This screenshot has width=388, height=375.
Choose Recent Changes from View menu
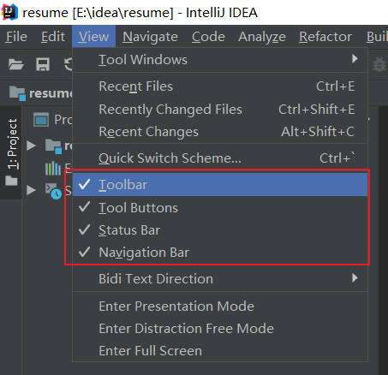(x=220, y=132)
